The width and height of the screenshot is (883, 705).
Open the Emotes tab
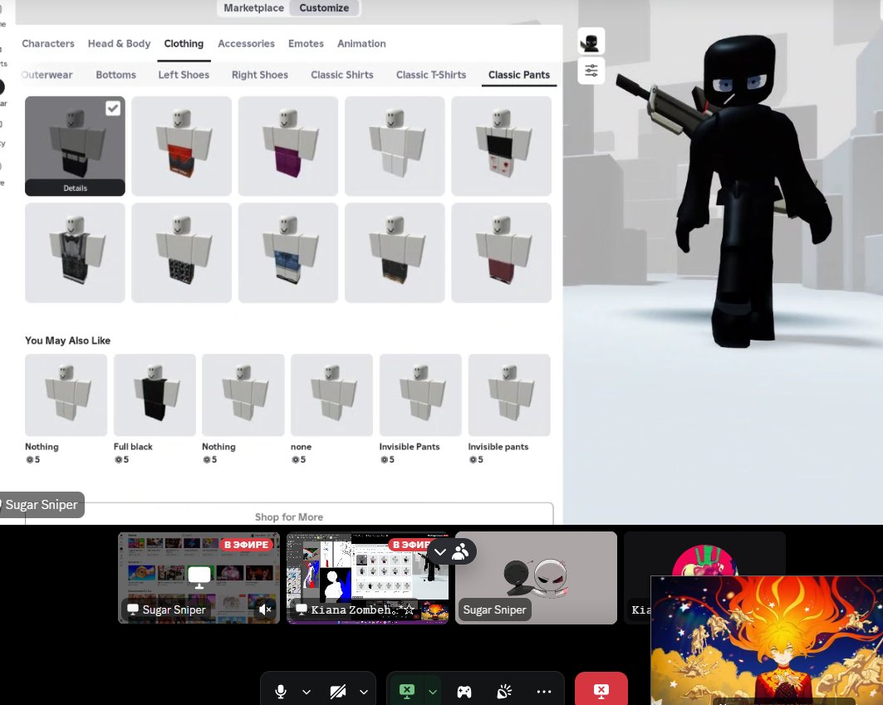[x=306, y=43]
